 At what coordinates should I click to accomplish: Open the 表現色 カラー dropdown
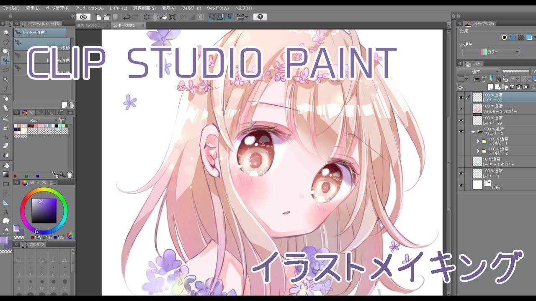tap(491, 52)
